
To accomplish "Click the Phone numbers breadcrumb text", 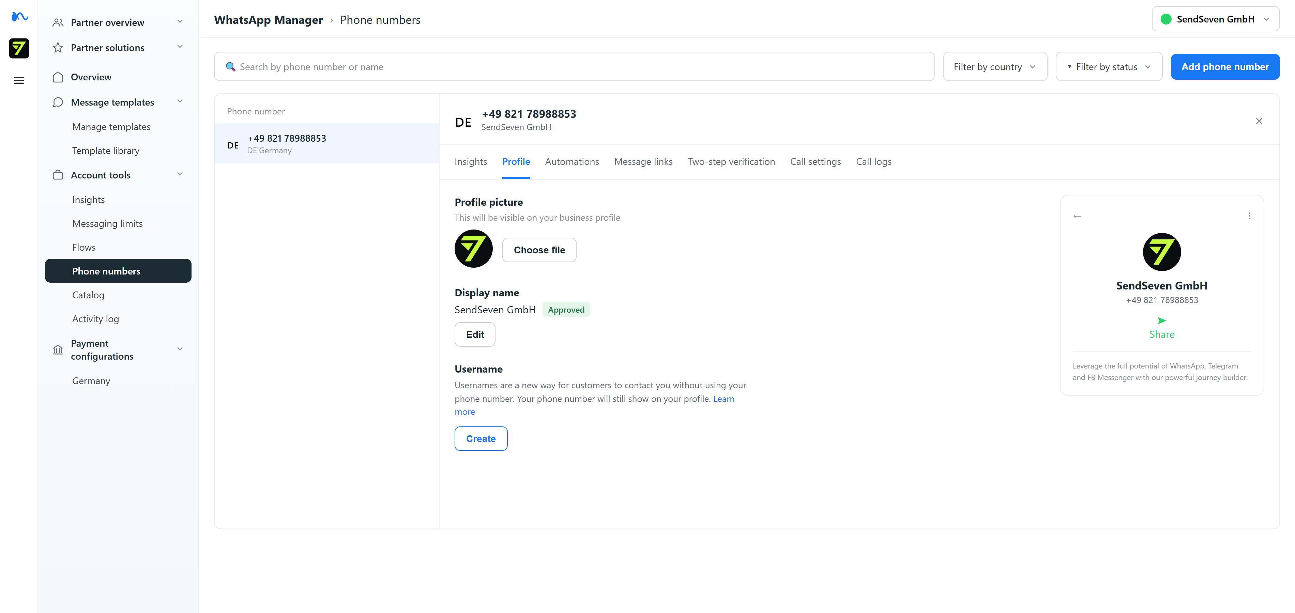I will pos(380,20).
